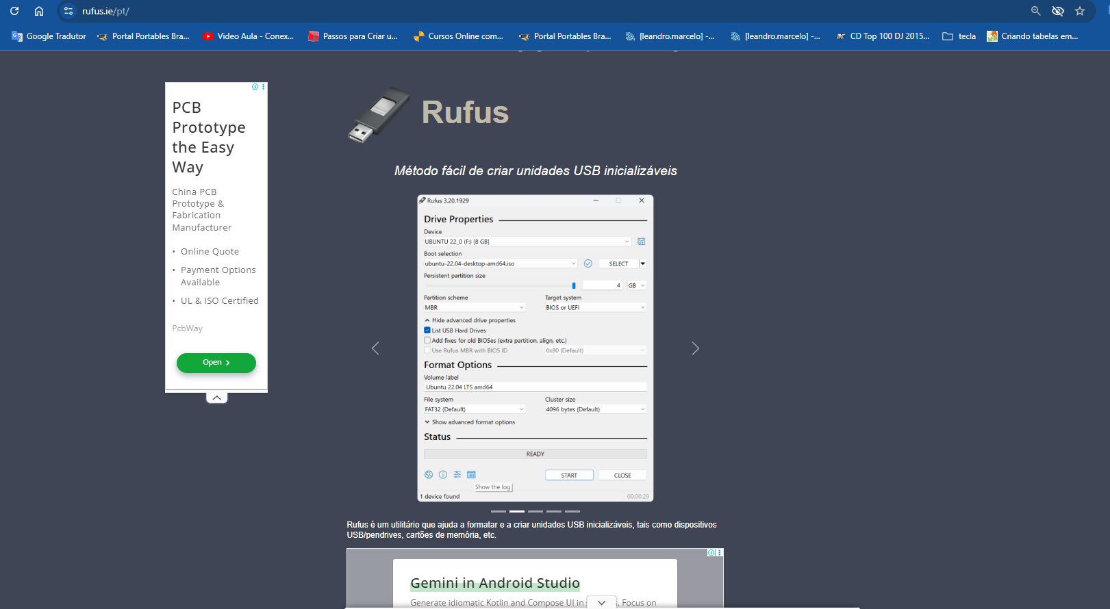Viewport: 1110px width, 609px height.
Task: Click the rufus.ie/pt/ address bar
Action: click(548, 11)
